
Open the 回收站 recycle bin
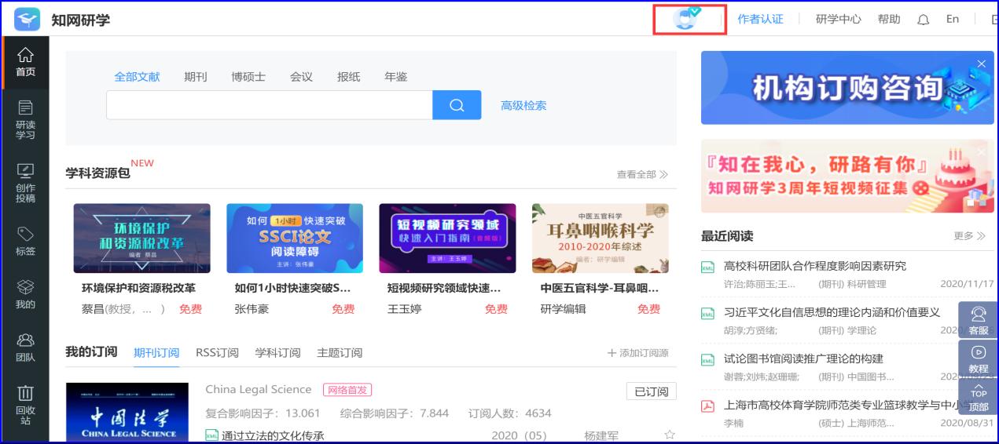click(25, 403)
